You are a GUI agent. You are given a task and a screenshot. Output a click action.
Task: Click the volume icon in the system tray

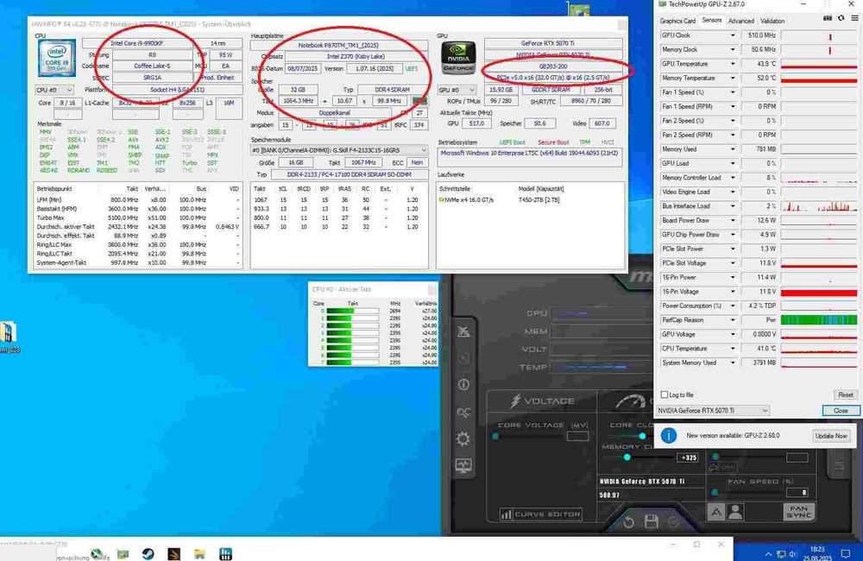(793, 554)
